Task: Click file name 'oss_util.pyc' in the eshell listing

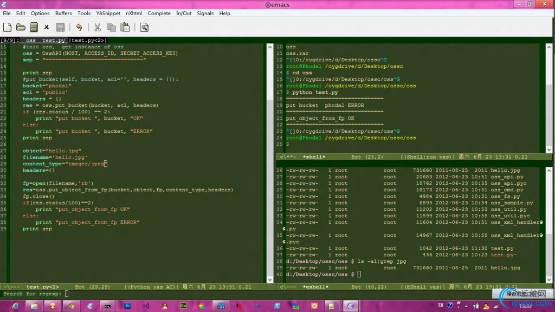Action: coord(510,216)
